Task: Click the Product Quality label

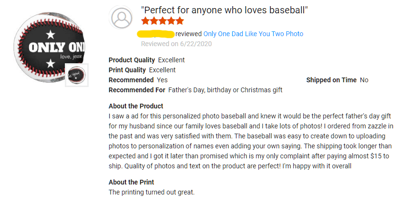Action: pos(132,60)
